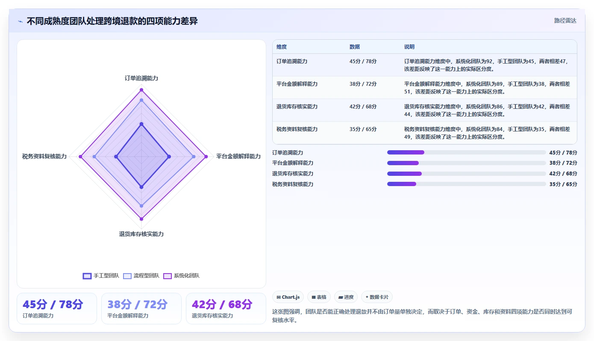The image size is (594, 341).
Task: Click 系统化团队 data point on 平台金额解释能力 axis
Action: click(x=206, y=157)
